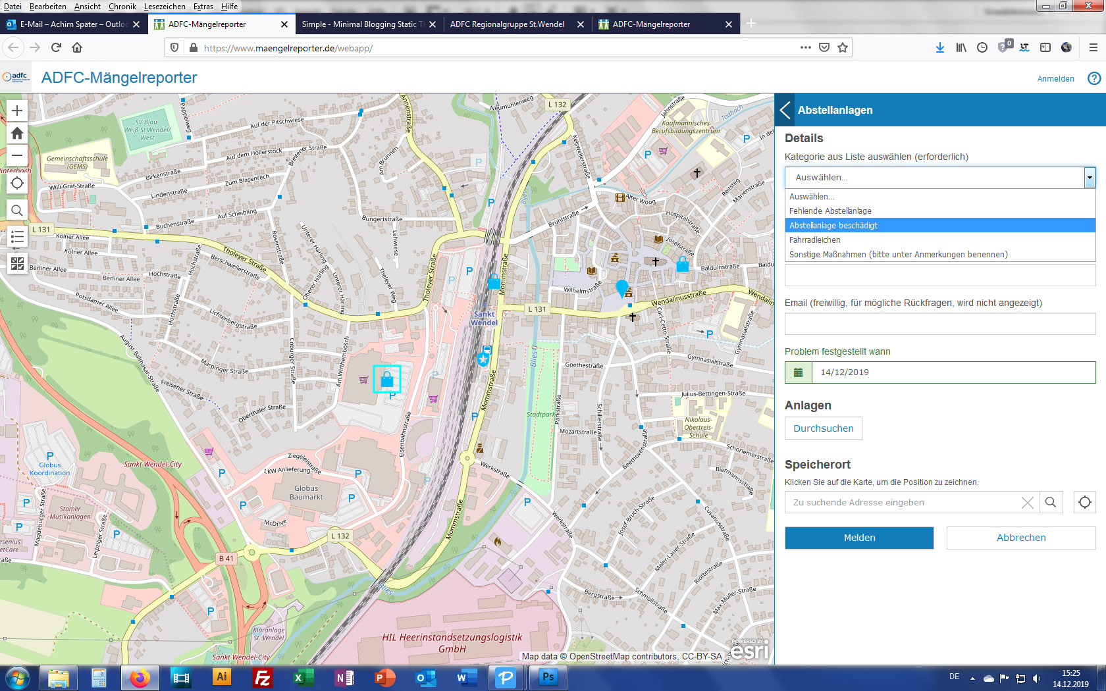Open the calendar date picker icon
1106x691 pixels.
(799, 372)
